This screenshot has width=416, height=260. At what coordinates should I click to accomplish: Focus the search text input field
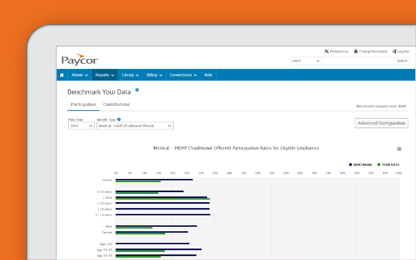[358, 61]
